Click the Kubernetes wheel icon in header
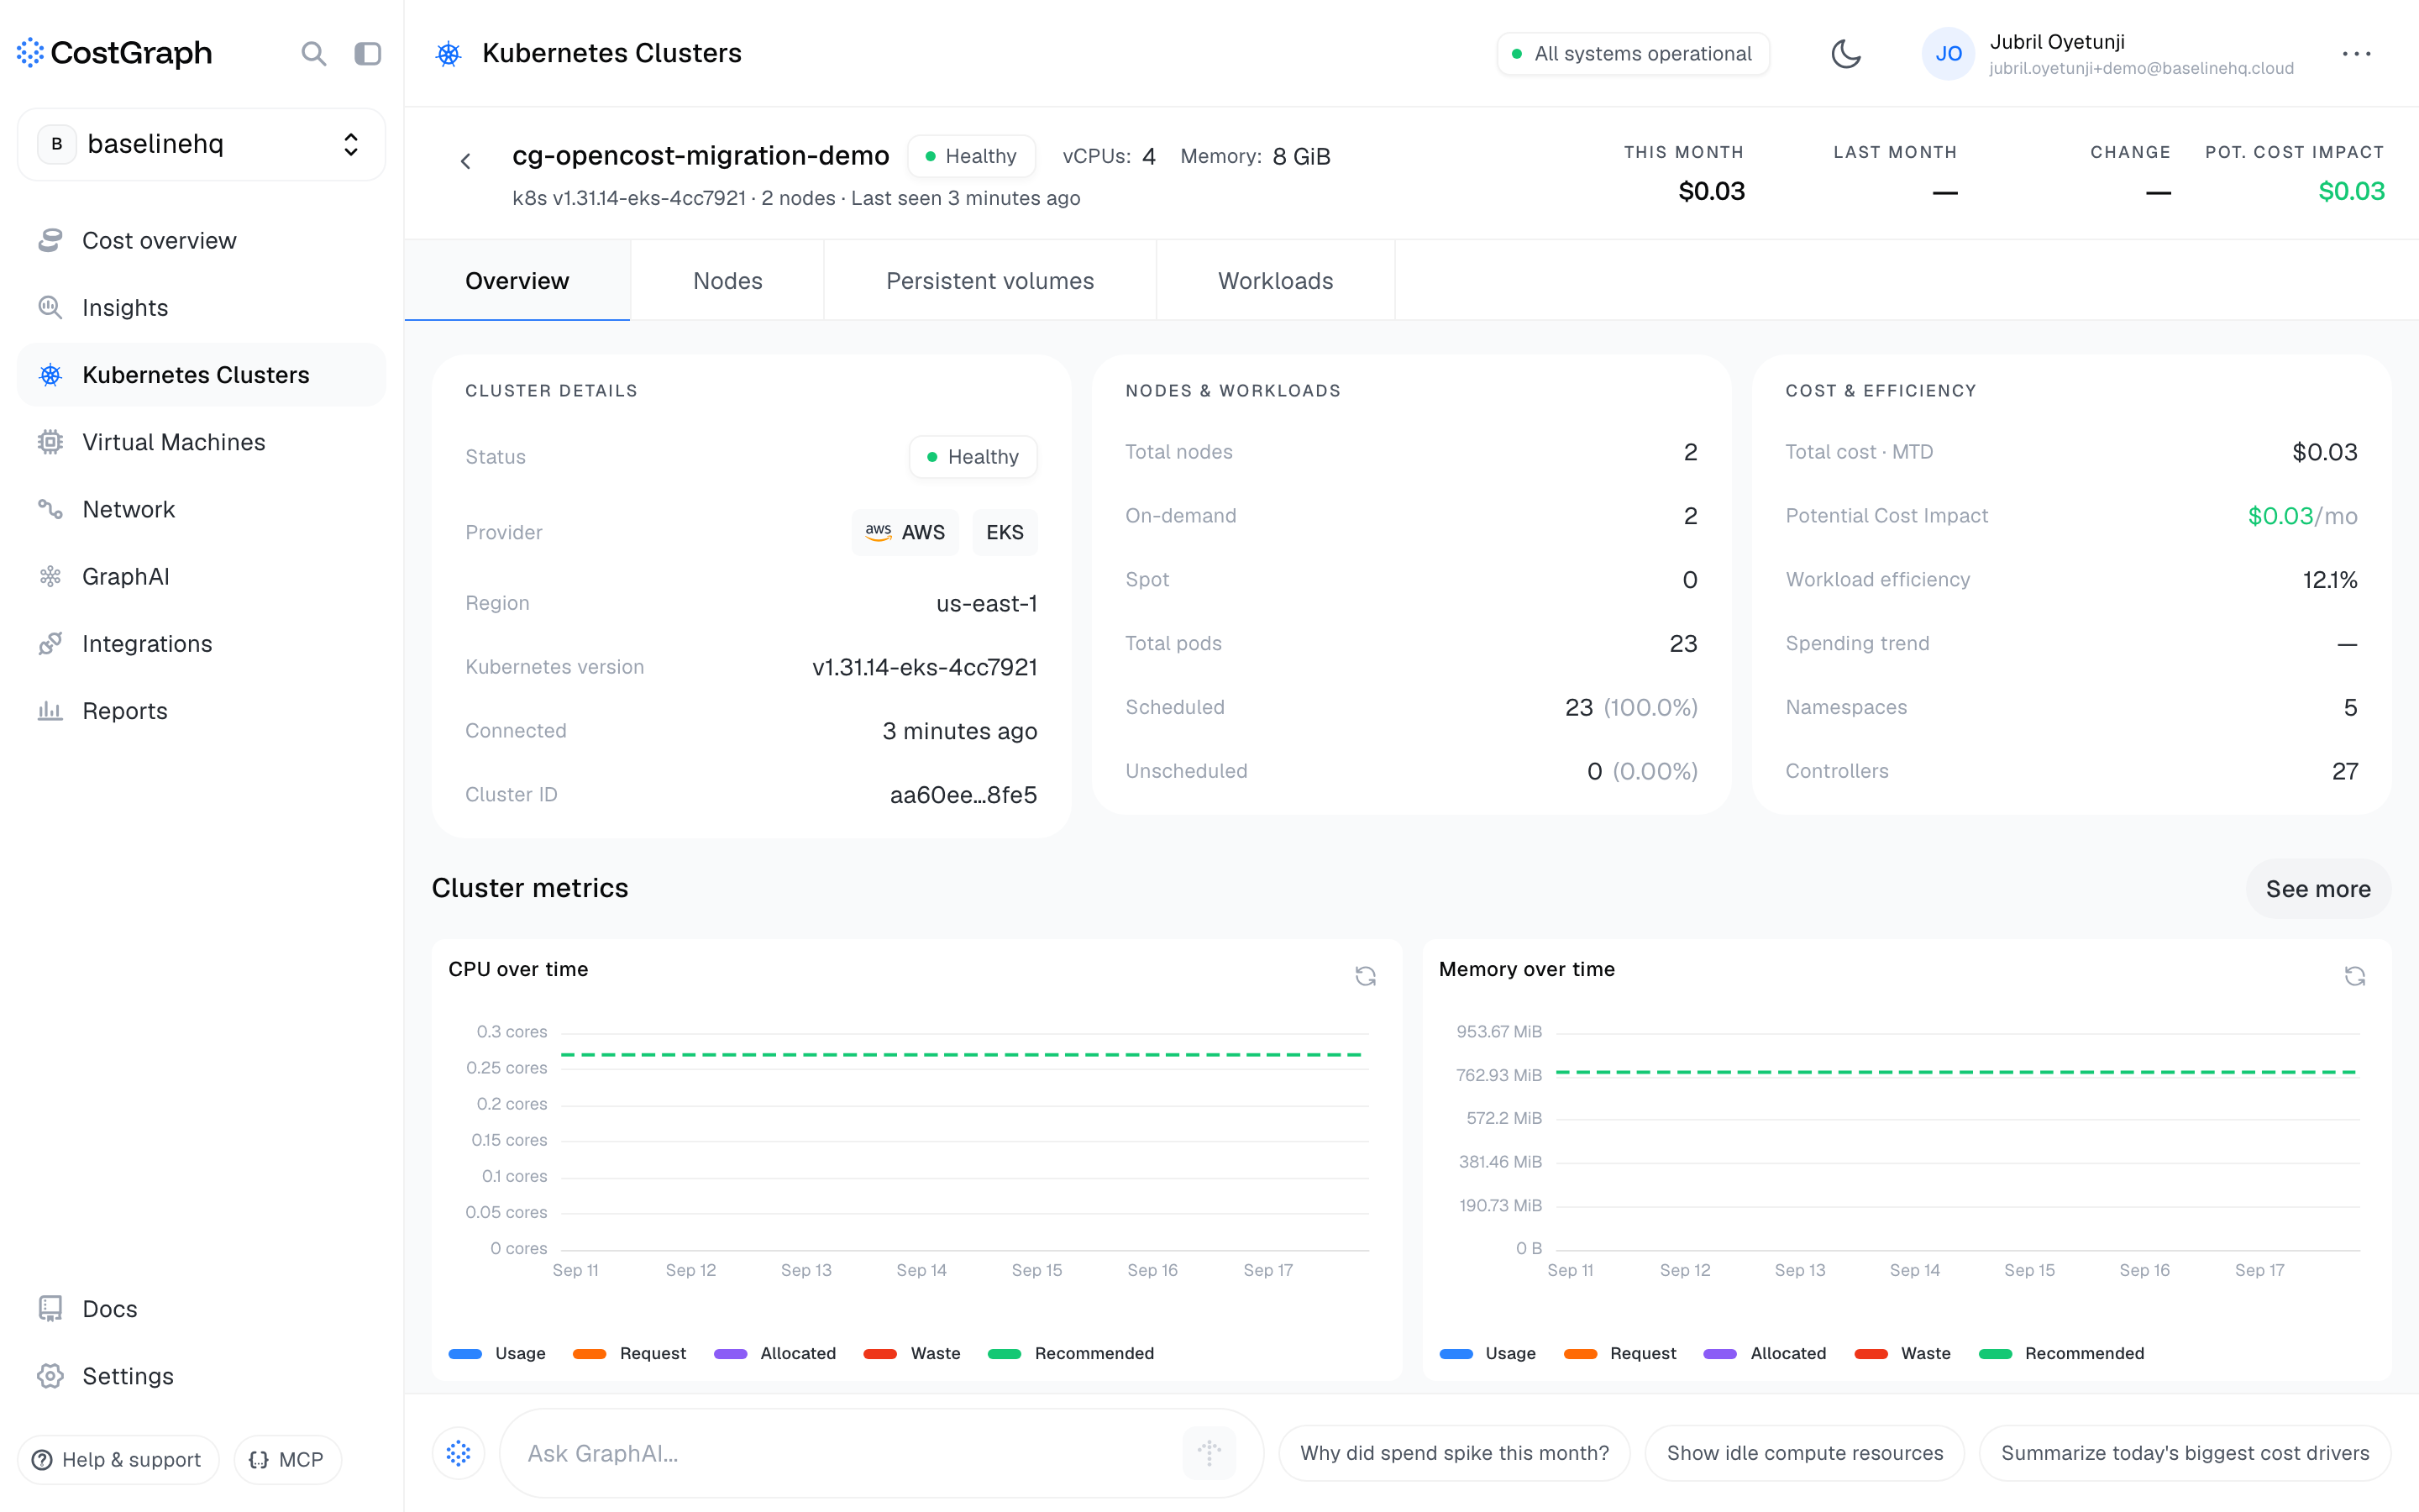The height and width of the screenshot is (1512, 2419). [x=449, y=53]
